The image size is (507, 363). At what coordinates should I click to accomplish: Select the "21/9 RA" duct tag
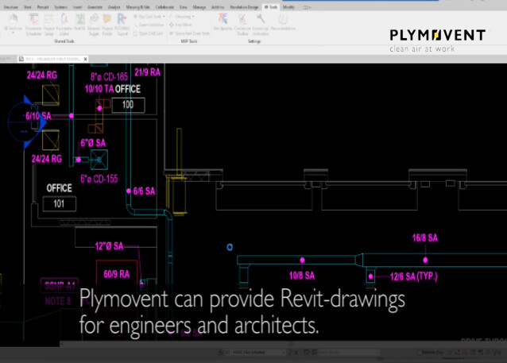pyautogui.click(x=148, y=72)
